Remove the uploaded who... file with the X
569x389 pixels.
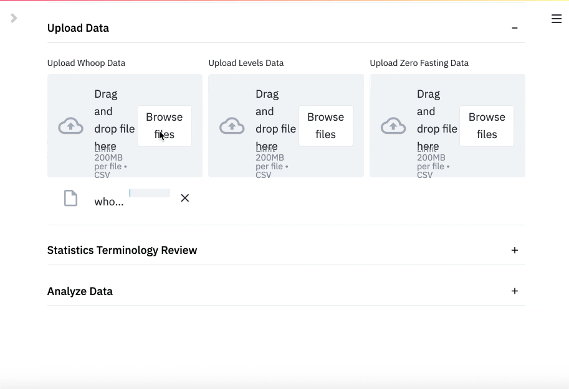pyautogui.click(x=184, y=198)
